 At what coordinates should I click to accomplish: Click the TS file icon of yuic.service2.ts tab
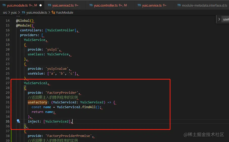pos(49,5)
